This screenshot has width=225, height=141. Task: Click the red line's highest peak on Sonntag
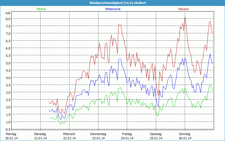[x=185, y=17]
